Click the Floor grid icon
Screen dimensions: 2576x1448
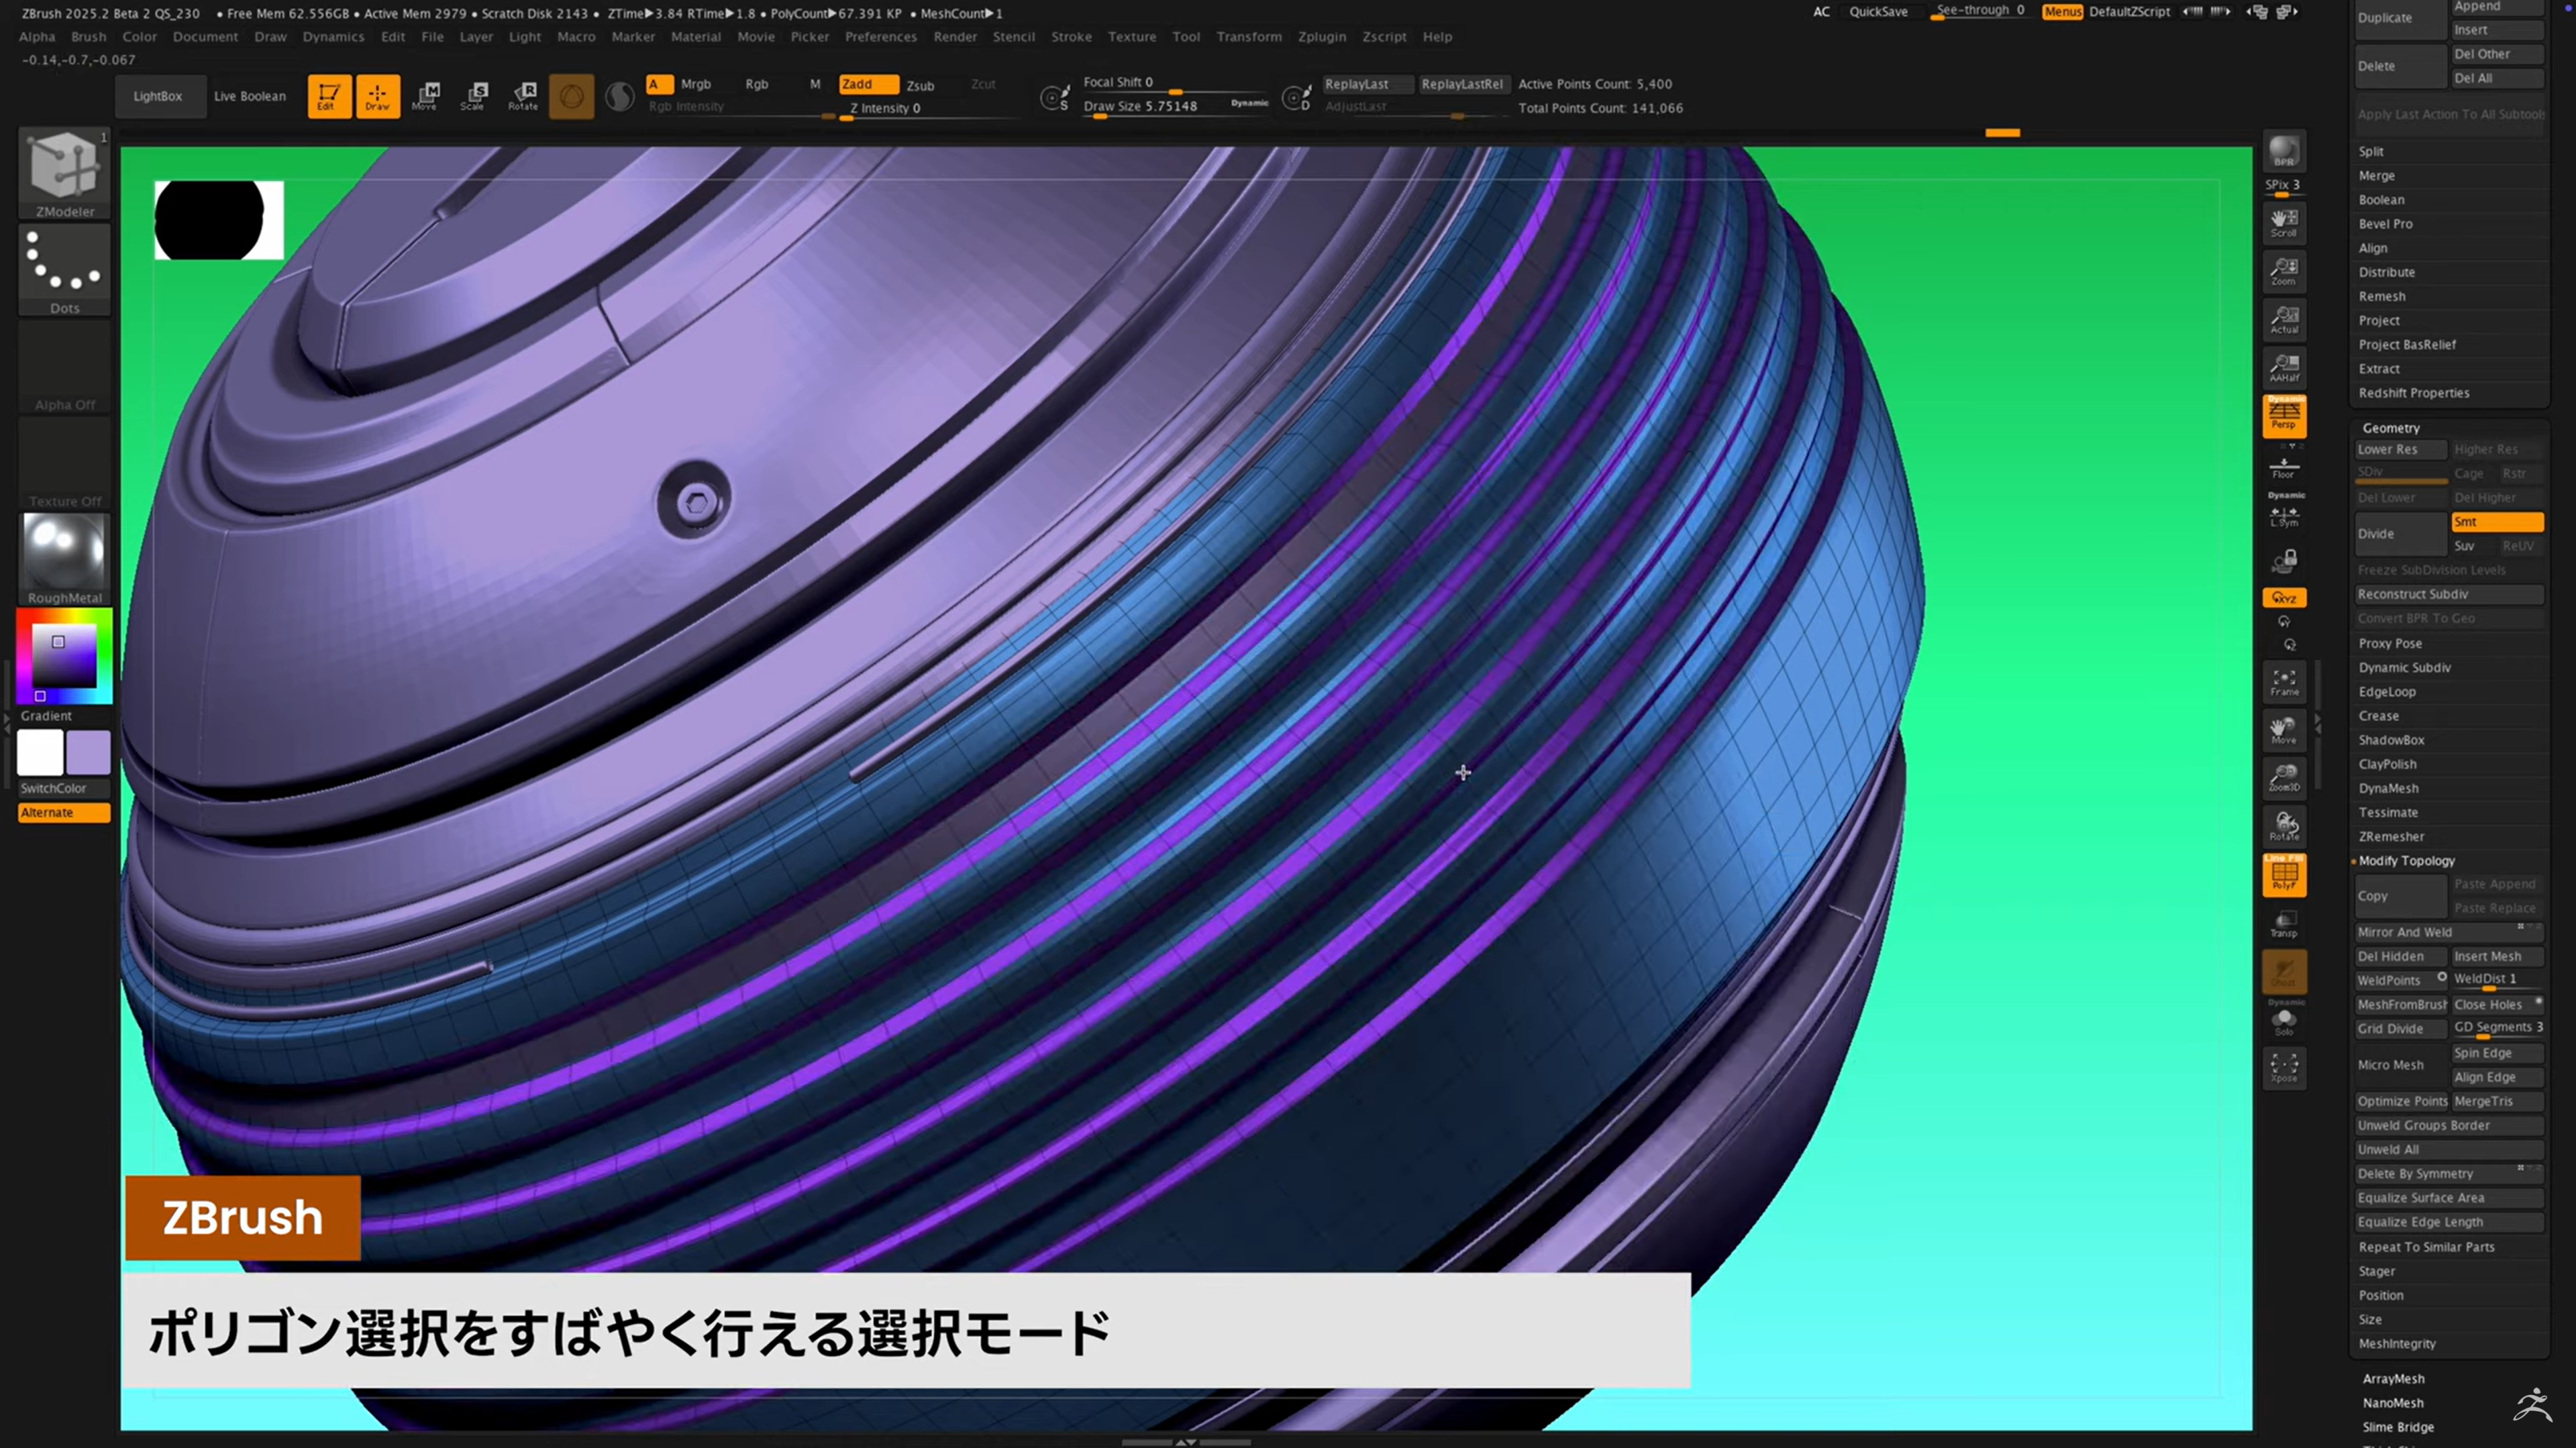(2284, 467)
